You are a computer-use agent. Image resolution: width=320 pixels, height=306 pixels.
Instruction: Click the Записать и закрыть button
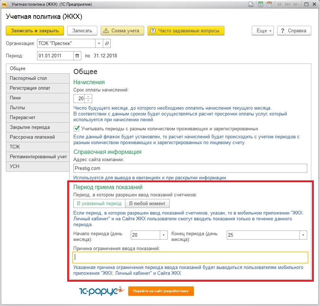[x=35, y=31]
